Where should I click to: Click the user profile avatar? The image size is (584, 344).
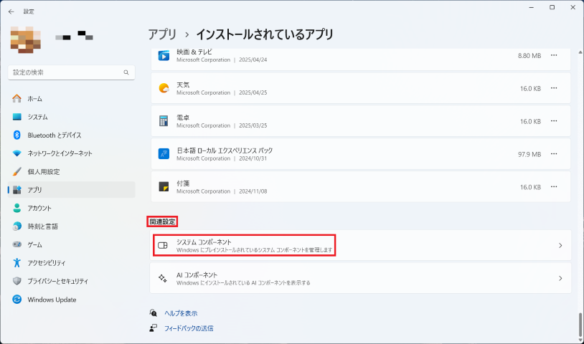point(25,40)
